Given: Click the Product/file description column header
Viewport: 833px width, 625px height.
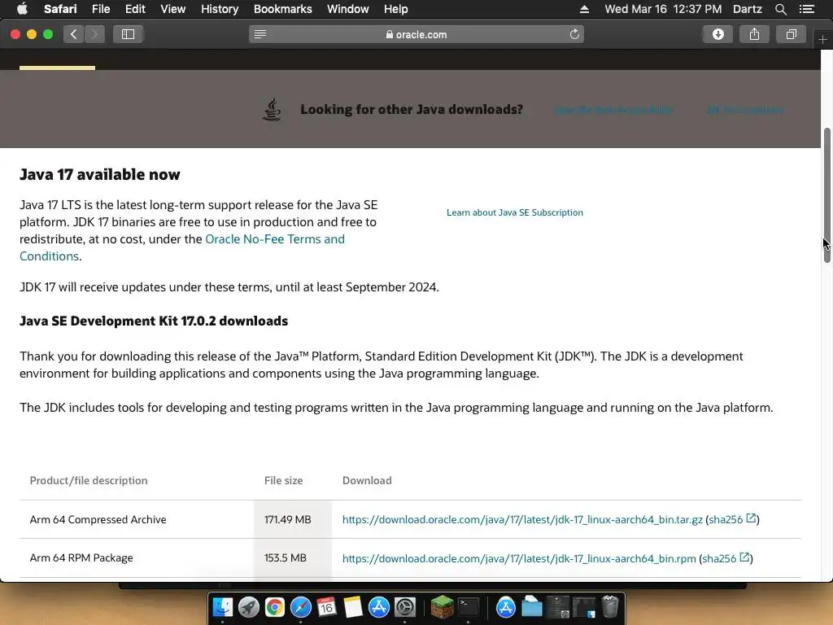Looking at the screenshot, I should 89,480.
